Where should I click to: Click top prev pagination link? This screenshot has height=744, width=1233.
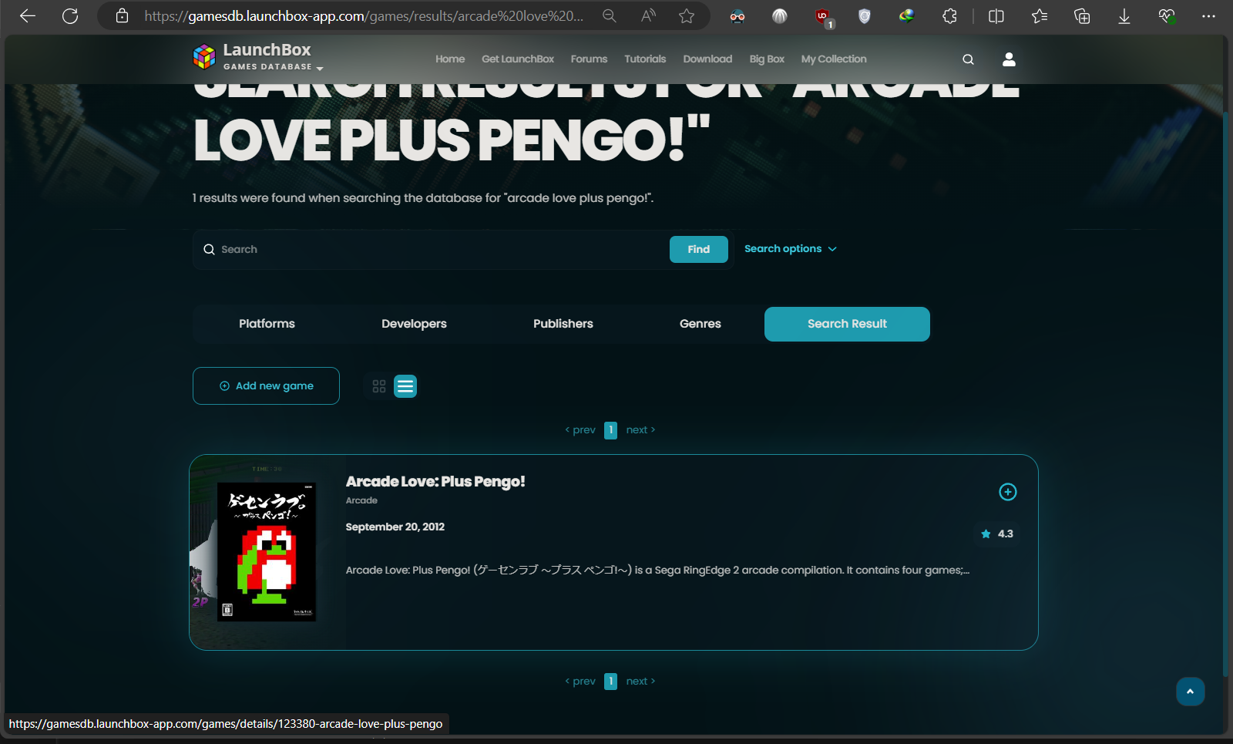580,430
